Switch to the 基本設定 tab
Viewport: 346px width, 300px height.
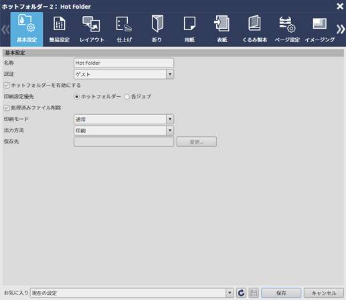tap(27, 29)
